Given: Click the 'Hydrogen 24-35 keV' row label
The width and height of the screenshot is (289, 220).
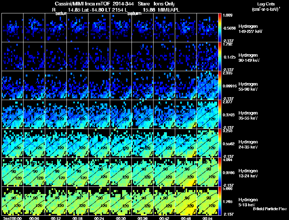Looking at the screenshot, I should pyautogui.click(x=248, y=144).
